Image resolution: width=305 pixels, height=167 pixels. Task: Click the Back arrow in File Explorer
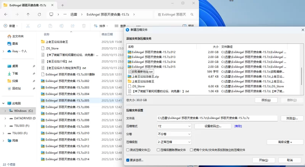6,14
